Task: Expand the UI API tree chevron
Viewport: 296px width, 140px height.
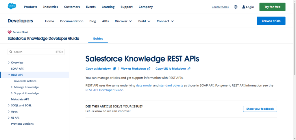Action: coord(9,117)
